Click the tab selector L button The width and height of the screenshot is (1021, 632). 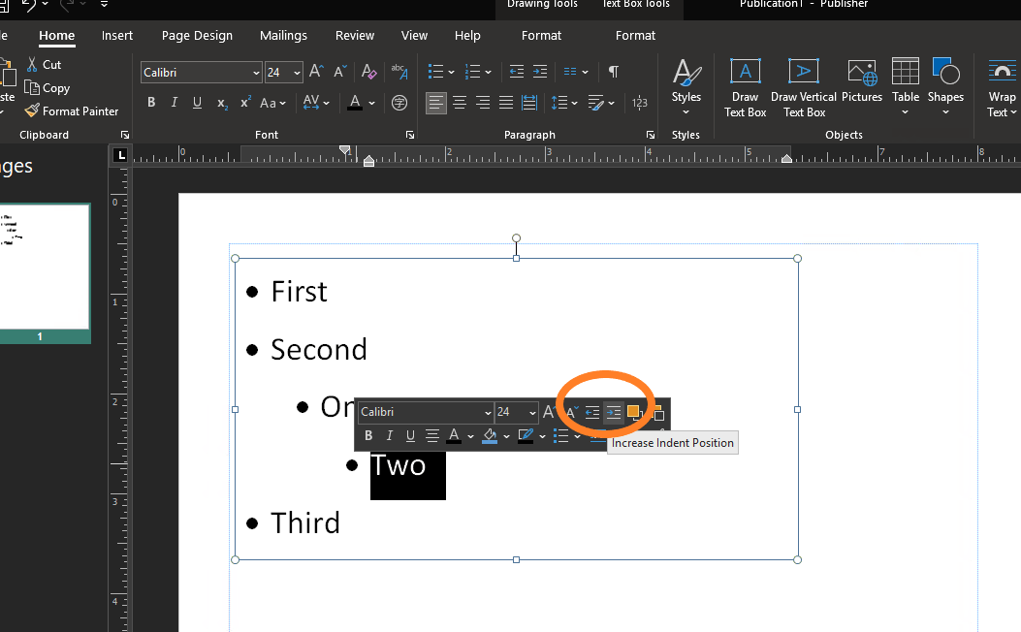point(120,155)
